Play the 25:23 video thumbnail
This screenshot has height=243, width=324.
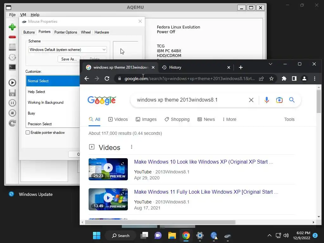(x=108, y=169)
